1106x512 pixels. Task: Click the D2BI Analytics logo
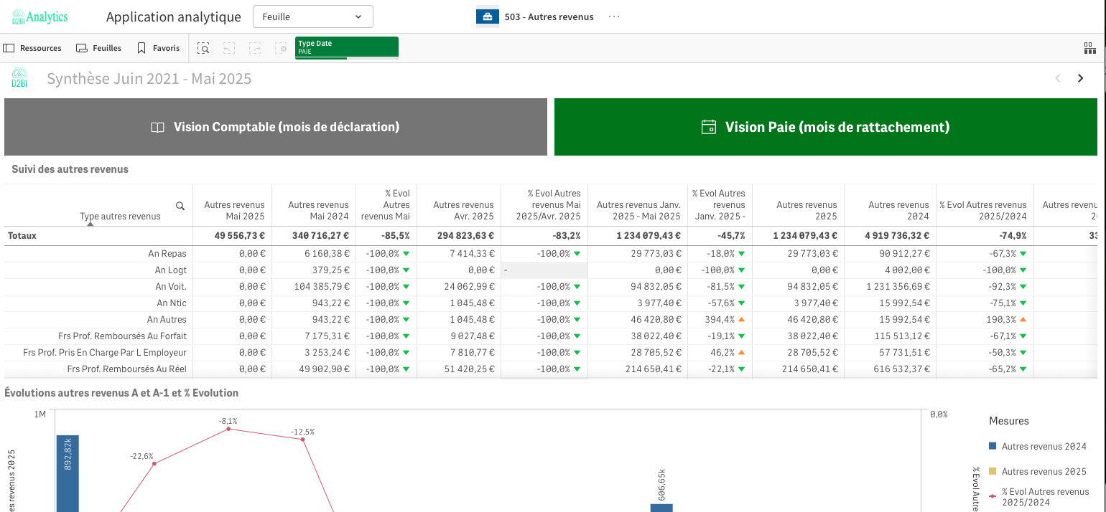[x=40, y=16]
